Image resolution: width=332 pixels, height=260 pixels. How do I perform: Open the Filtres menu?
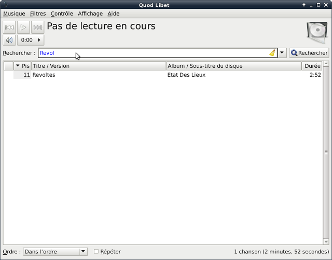pos(38,13)
